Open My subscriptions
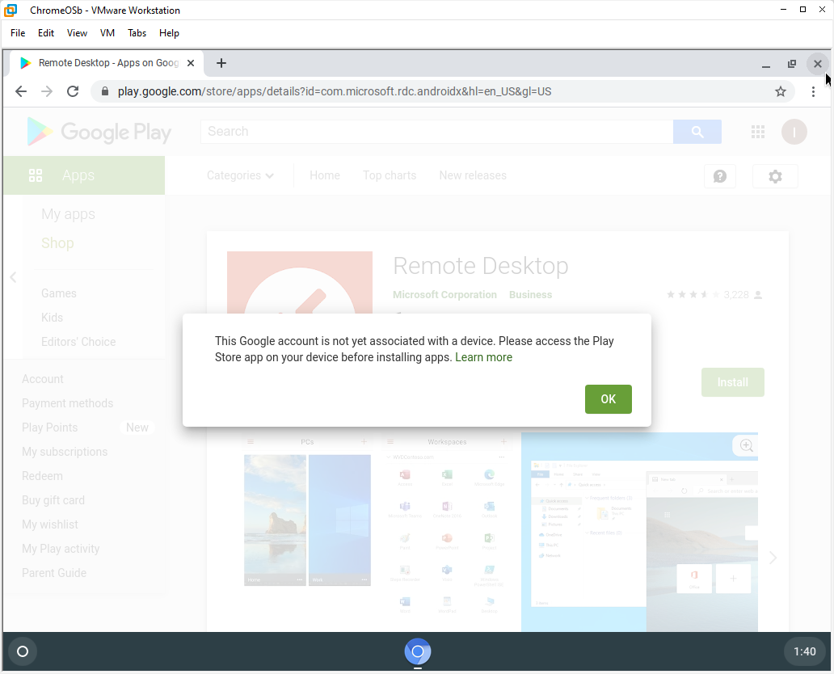This screenshot has width=834, height=674. click(x=65, y=452)
